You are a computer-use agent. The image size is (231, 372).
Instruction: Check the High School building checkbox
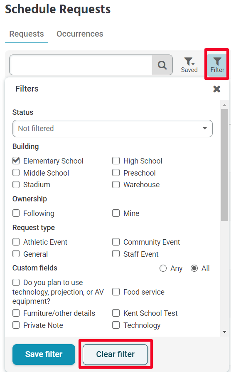(116, 161)
